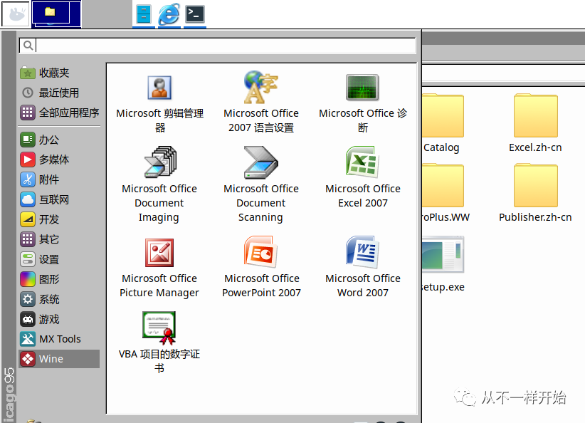Click the search magnifier icon
Image resolution: width=585 pixels, height=423 pixels.
coord(28,46)
